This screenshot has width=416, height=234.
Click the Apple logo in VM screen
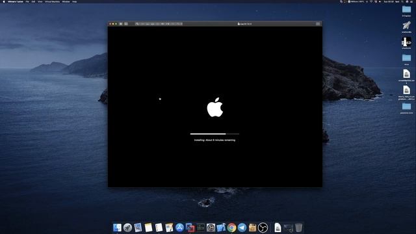(215, 107)
